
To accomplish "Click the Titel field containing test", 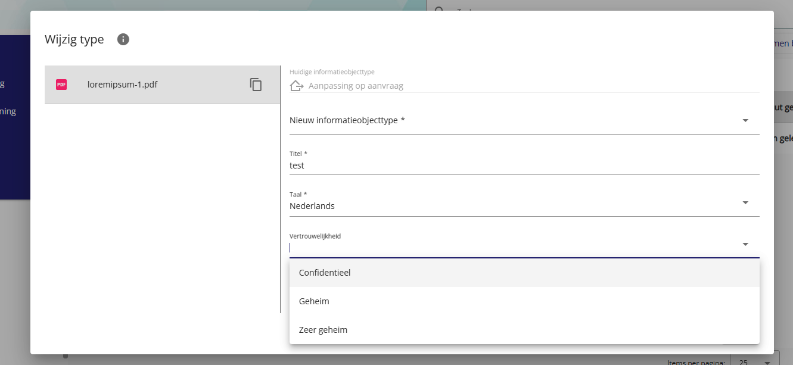I will point(512,166).
